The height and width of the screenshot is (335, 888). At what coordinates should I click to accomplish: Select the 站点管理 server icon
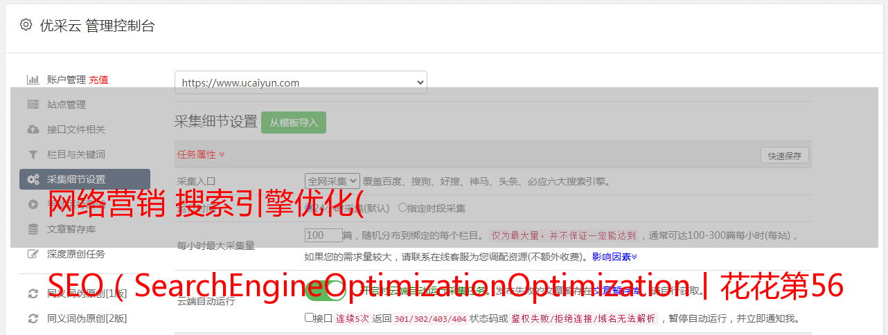click(x=33, y=105)
